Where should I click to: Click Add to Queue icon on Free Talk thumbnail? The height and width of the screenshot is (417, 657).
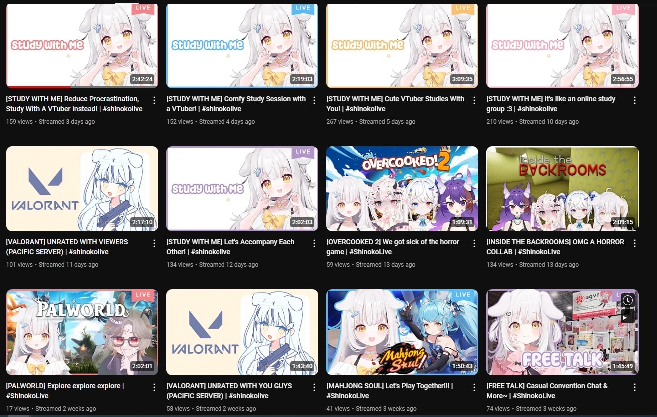(628, 316)
